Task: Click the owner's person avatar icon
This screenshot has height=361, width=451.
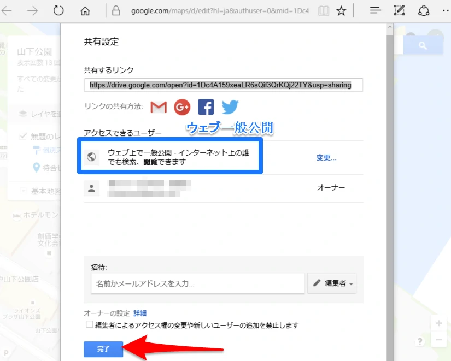Action: pyautogui.click(x=92, y=188)
